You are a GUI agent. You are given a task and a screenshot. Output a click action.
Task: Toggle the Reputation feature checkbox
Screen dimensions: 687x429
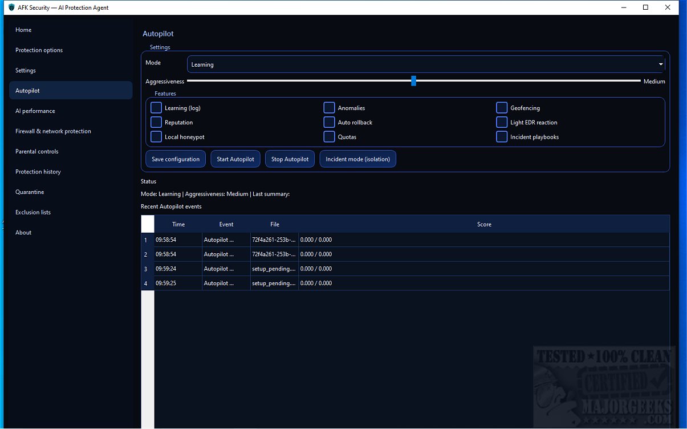pos(156,122)
